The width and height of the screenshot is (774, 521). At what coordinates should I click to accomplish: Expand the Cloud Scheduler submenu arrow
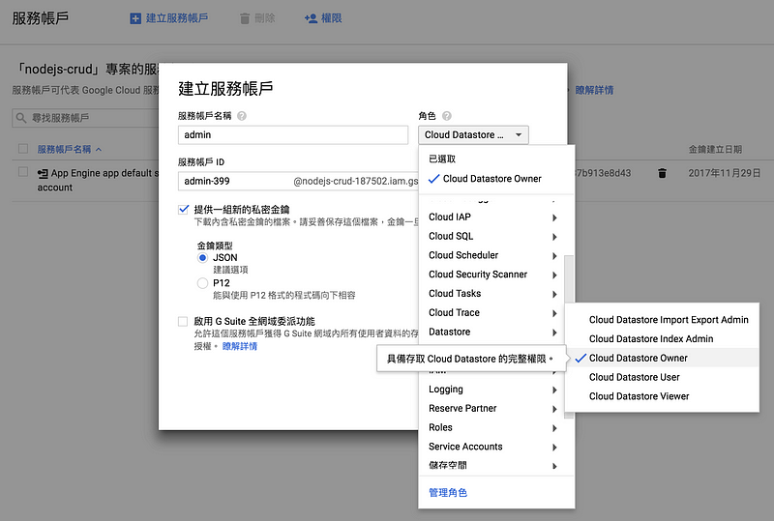(x=554, y=256)
